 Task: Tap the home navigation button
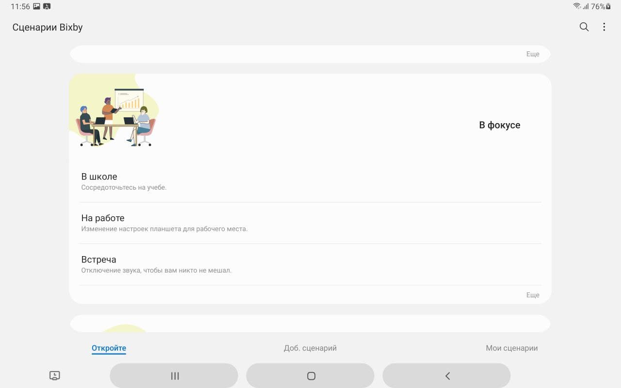pyautogui.click(x=310, y=376)
